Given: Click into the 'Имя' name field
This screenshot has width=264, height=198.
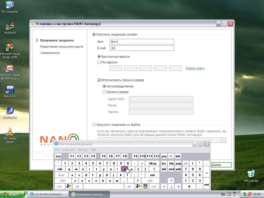Looking at the screenshot, I should pyautogui.click(x=142, y=42).
